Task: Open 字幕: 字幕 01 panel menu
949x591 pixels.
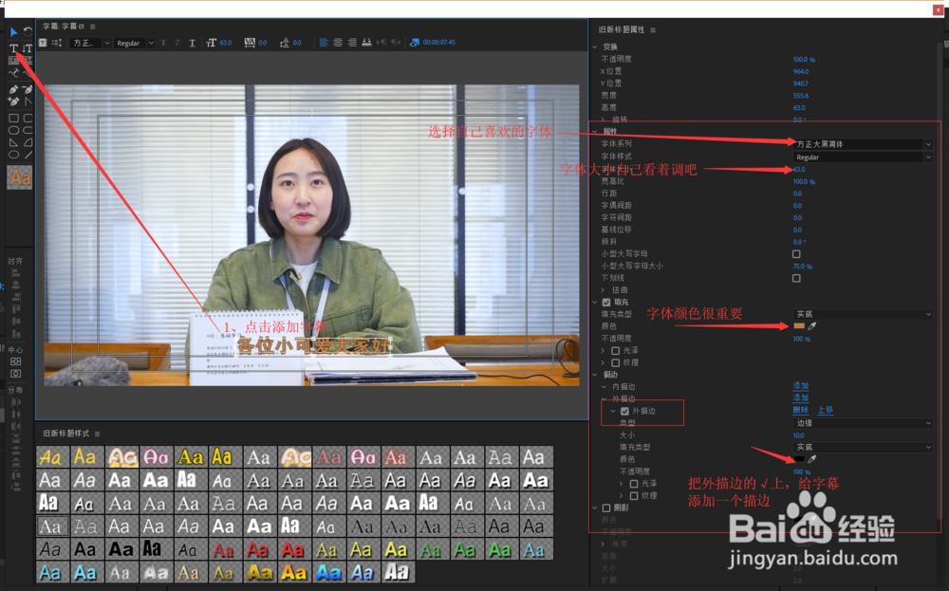Action: pos(93,27)
